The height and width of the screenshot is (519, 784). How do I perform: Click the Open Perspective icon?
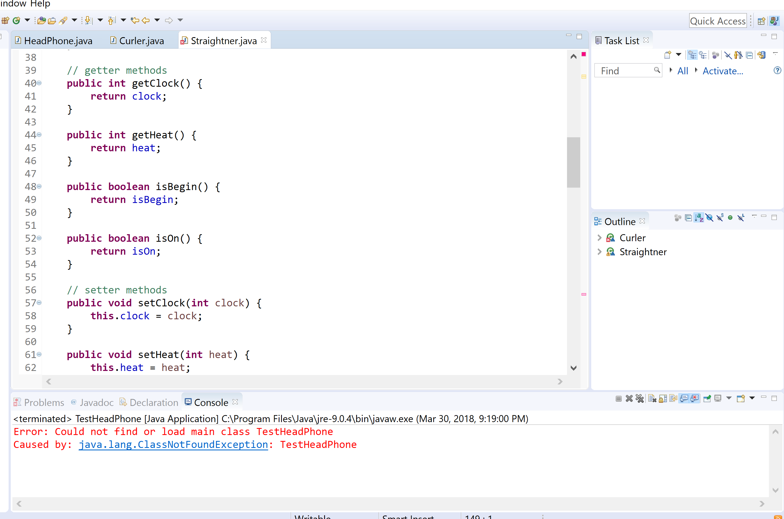point(761,21)
